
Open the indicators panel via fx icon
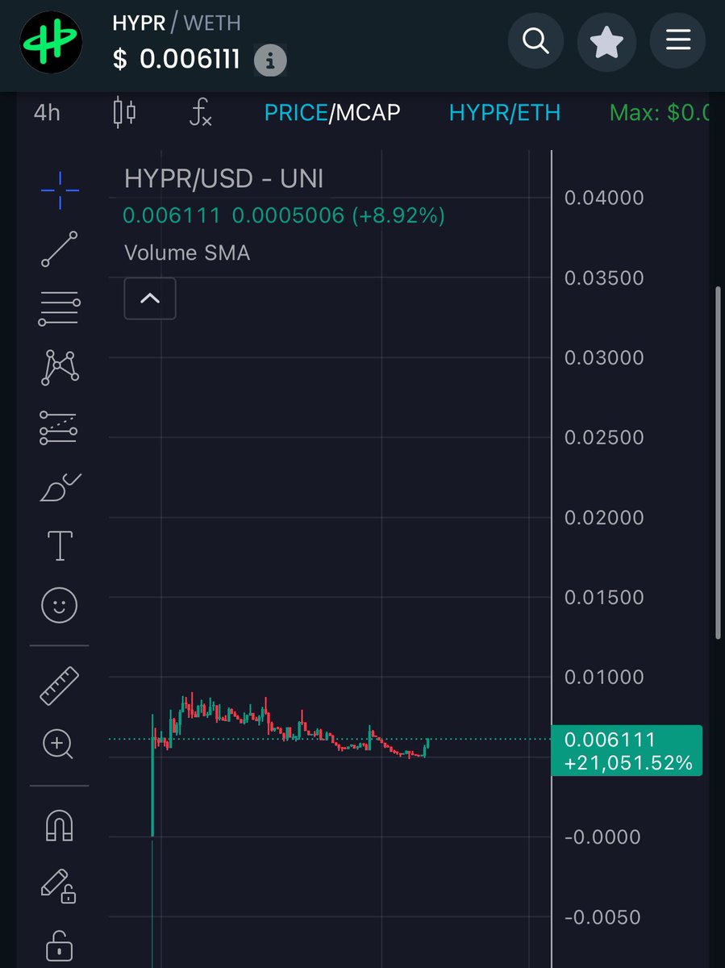(199, 113)
